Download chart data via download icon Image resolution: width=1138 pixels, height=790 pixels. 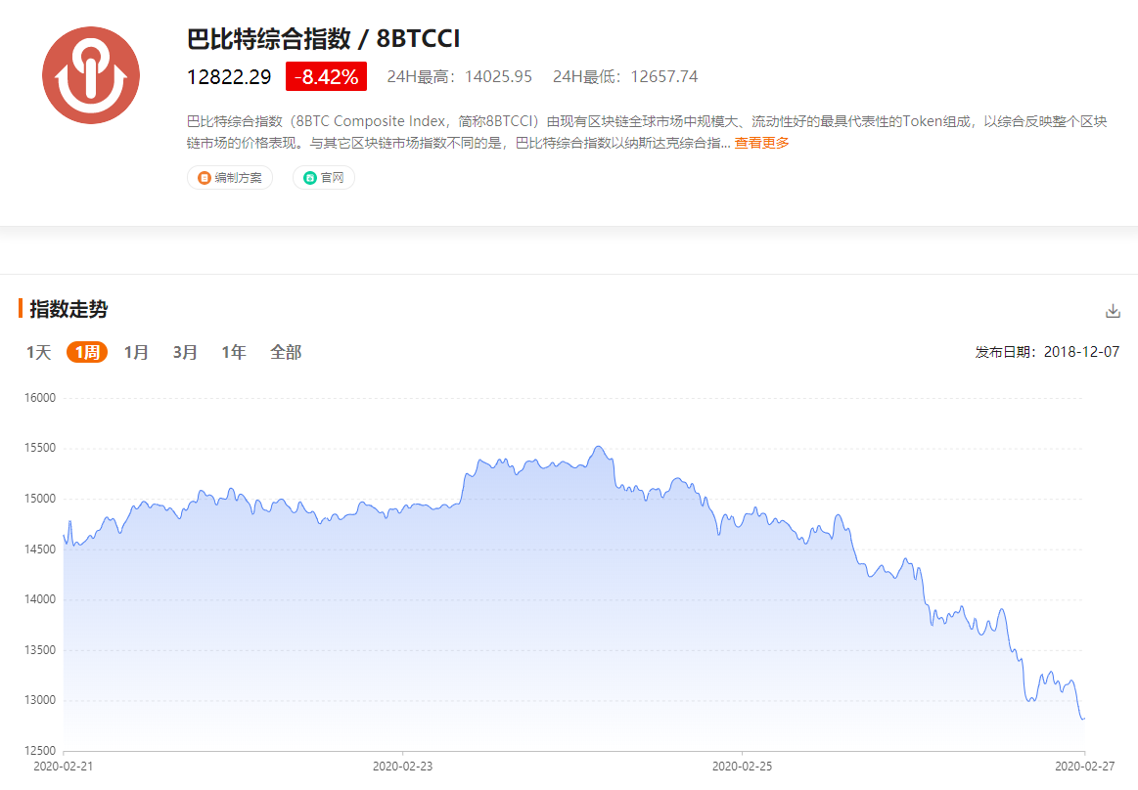[x=1113, y=311]
